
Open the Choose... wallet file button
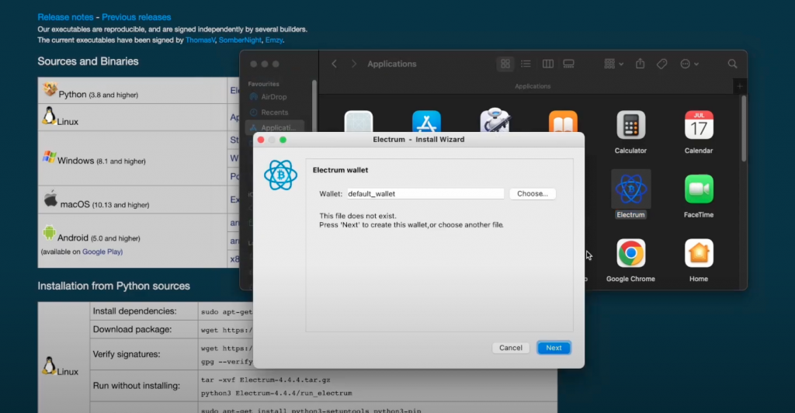point(533,193)
